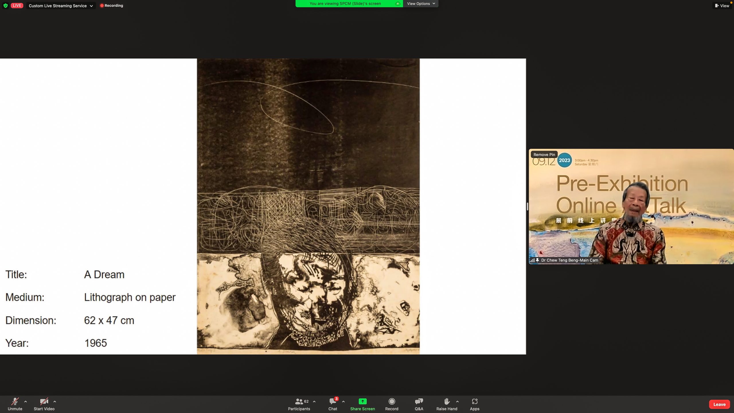Open the Q&A window

(x=419, y=404)
